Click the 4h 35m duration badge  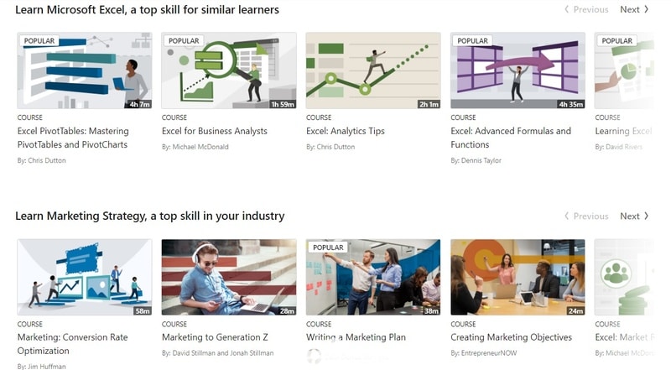click(571, 104)
